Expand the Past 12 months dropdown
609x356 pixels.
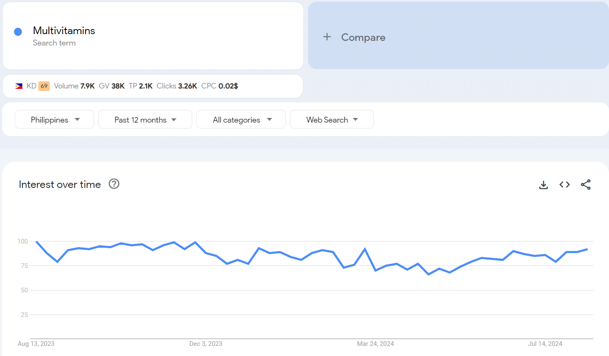point(145,120)
